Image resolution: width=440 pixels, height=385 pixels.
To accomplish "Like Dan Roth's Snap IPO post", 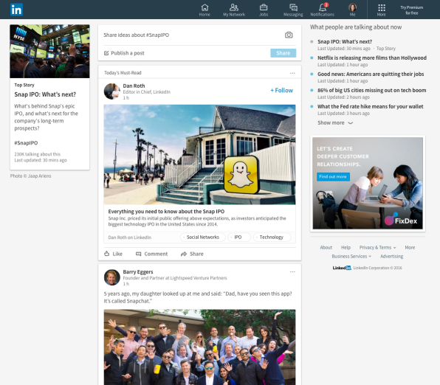I will click(114, 254).
